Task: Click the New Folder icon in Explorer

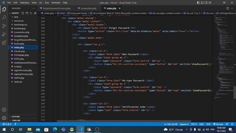Action: [27, 13]
